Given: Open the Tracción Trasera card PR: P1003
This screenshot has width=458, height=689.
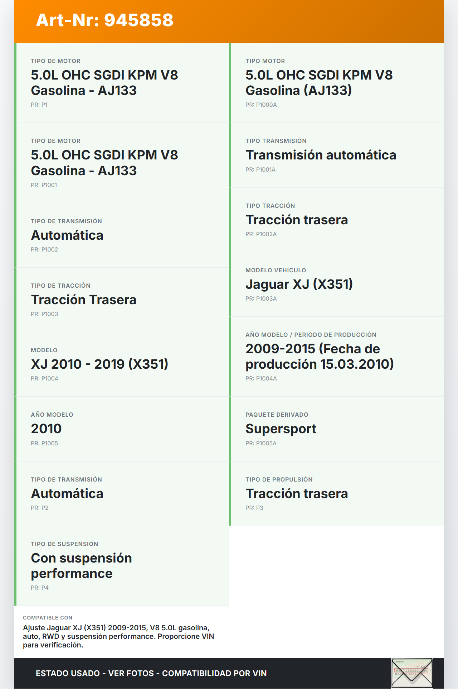Looking at the screenshot, I should 122,300.
